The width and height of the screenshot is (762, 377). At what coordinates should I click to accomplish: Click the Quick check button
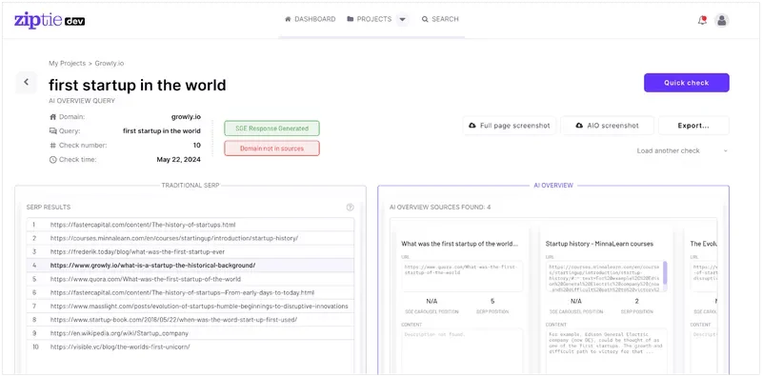[x=686, y=83]
